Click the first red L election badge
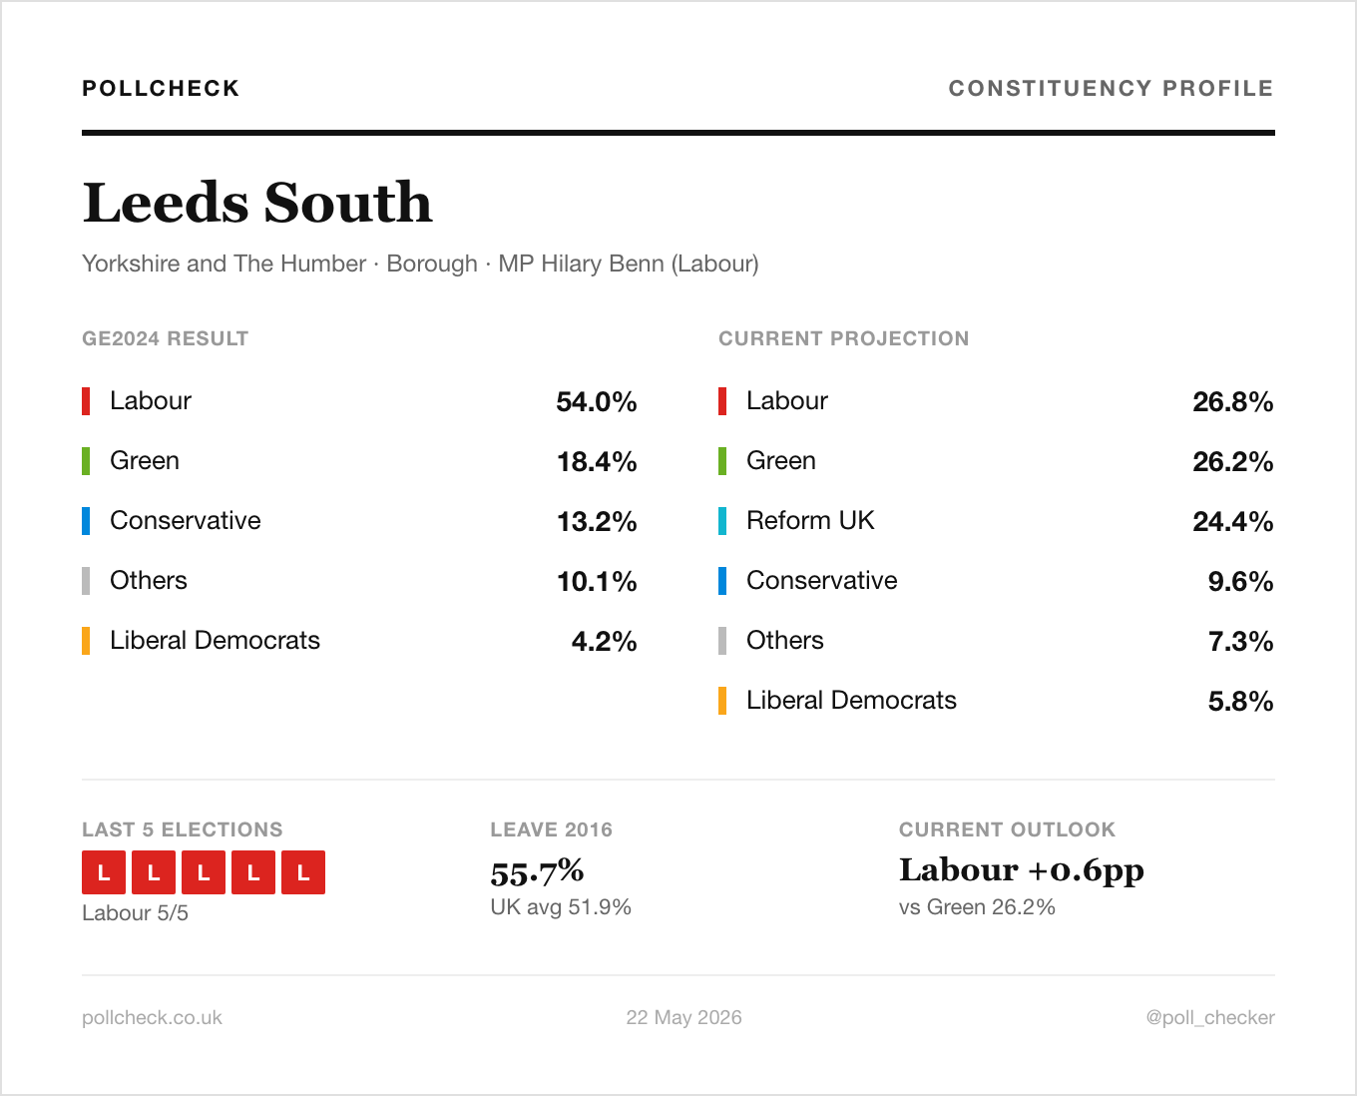The image size is (1357, 1096). pyautogui.click(x=104, y=872)
